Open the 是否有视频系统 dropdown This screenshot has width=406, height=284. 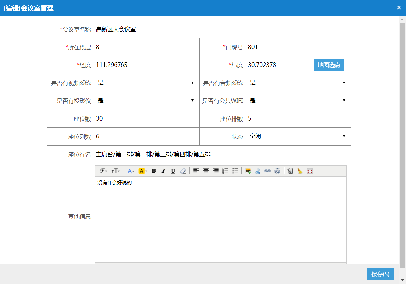(146, 83)
